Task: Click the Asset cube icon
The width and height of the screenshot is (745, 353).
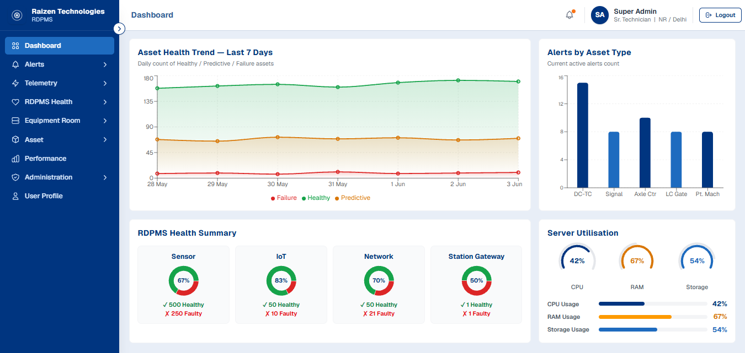Action: (x=15, y=140)
